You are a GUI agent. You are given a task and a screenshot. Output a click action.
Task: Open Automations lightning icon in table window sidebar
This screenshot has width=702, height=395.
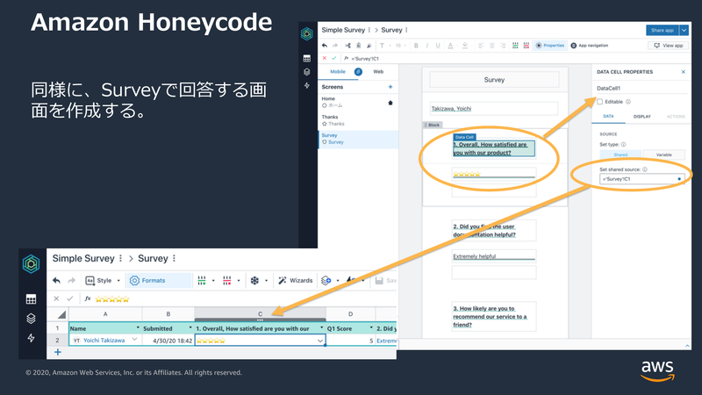pos(31,338)
